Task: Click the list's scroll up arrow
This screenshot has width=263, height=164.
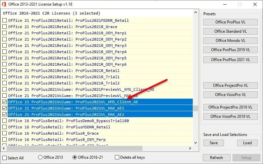Action: (195, 12)
